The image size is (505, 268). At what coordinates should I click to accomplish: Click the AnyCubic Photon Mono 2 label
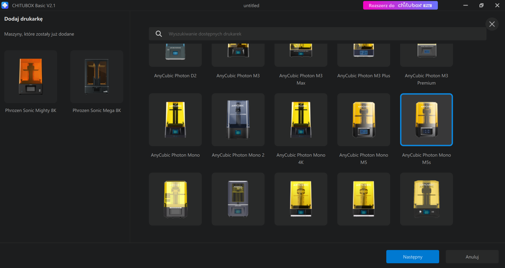click(238, 155)
